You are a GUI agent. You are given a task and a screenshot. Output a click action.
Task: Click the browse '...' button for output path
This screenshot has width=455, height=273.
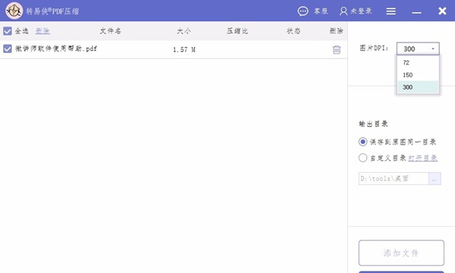click(x=435, y=179)
